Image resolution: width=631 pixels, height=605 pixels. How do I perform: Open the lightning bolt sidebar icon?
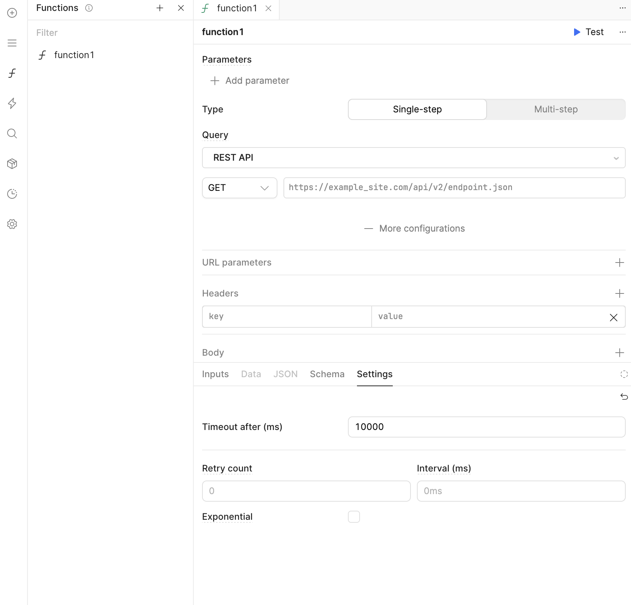click(12, 103)
